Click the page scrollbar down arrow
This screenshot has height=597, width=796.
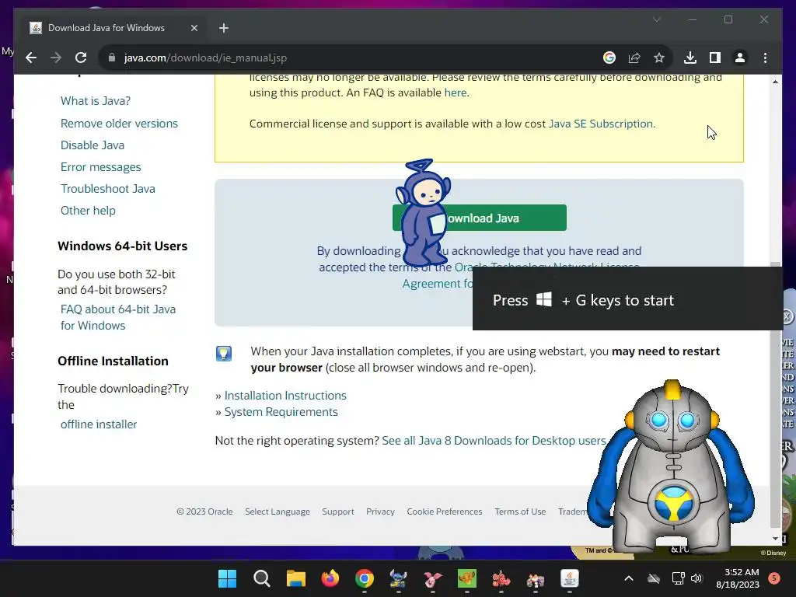coord(775,539)
